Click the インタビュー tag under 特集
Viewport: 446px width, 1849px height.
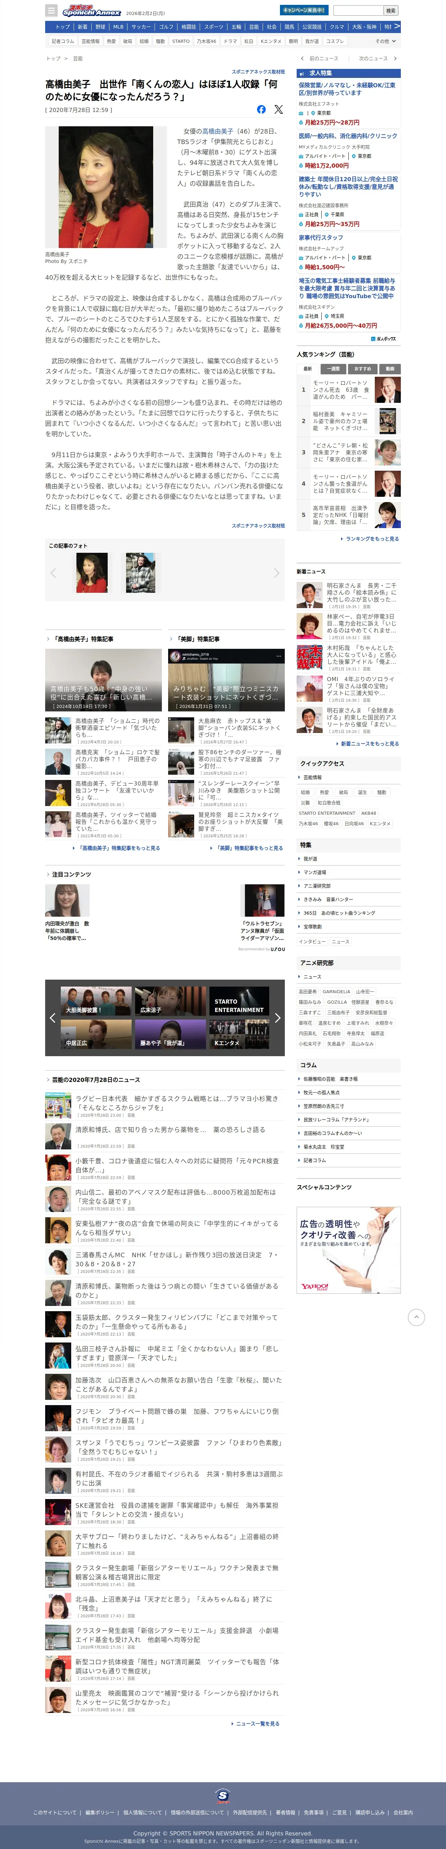click(x=312, y=941)
